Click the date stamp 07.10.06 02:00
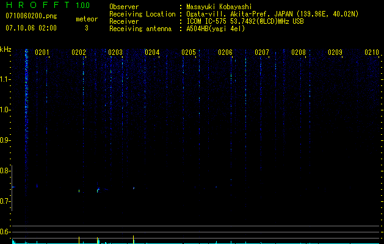Image resolution: width=384 pixels, height=244 pixels. coord(31,28)
